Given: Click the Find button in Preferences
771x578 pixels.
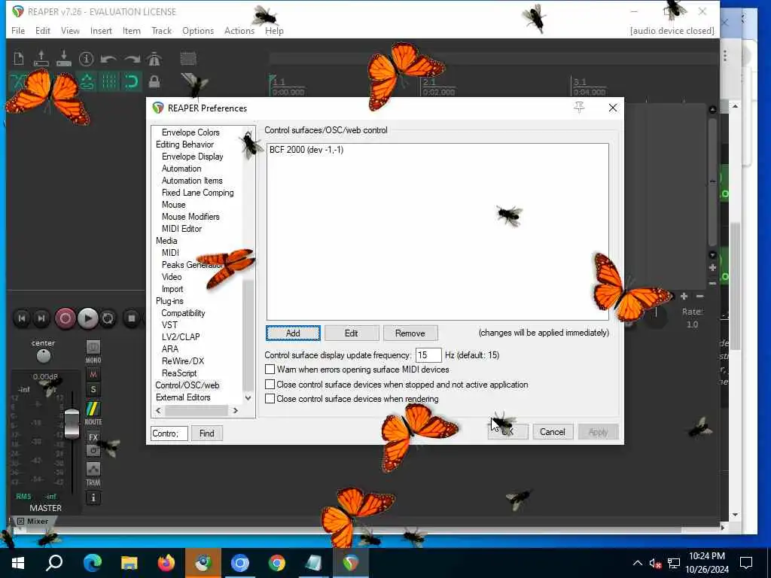Looking at the screenshot, I should click(x=206, y=433).
